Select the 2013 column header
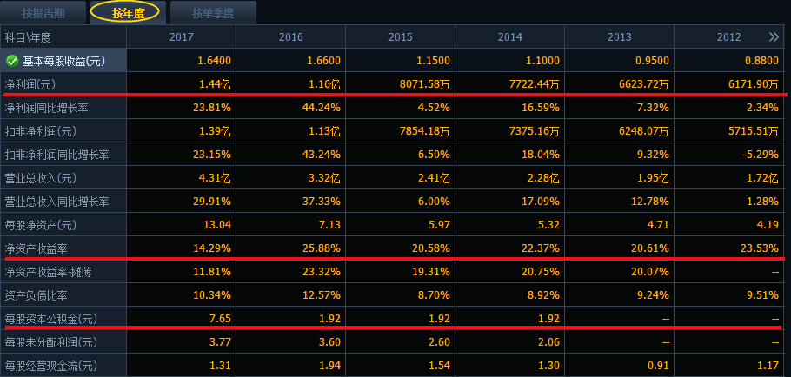Screen dimensions: 791x377 coord(619,37)
